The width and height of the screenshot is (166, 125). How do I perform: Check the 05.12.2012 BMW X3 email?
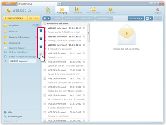(45, 70)
